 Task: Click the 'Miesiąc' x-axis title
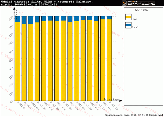pos(112,100)
